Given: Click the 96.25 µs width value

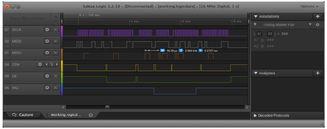Looking at the screenshot, I should (x=172, y=50).
